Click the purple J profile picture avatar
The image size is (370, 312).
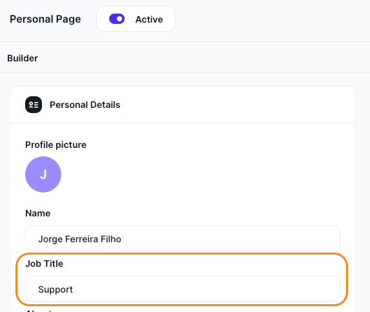(43, 174)
